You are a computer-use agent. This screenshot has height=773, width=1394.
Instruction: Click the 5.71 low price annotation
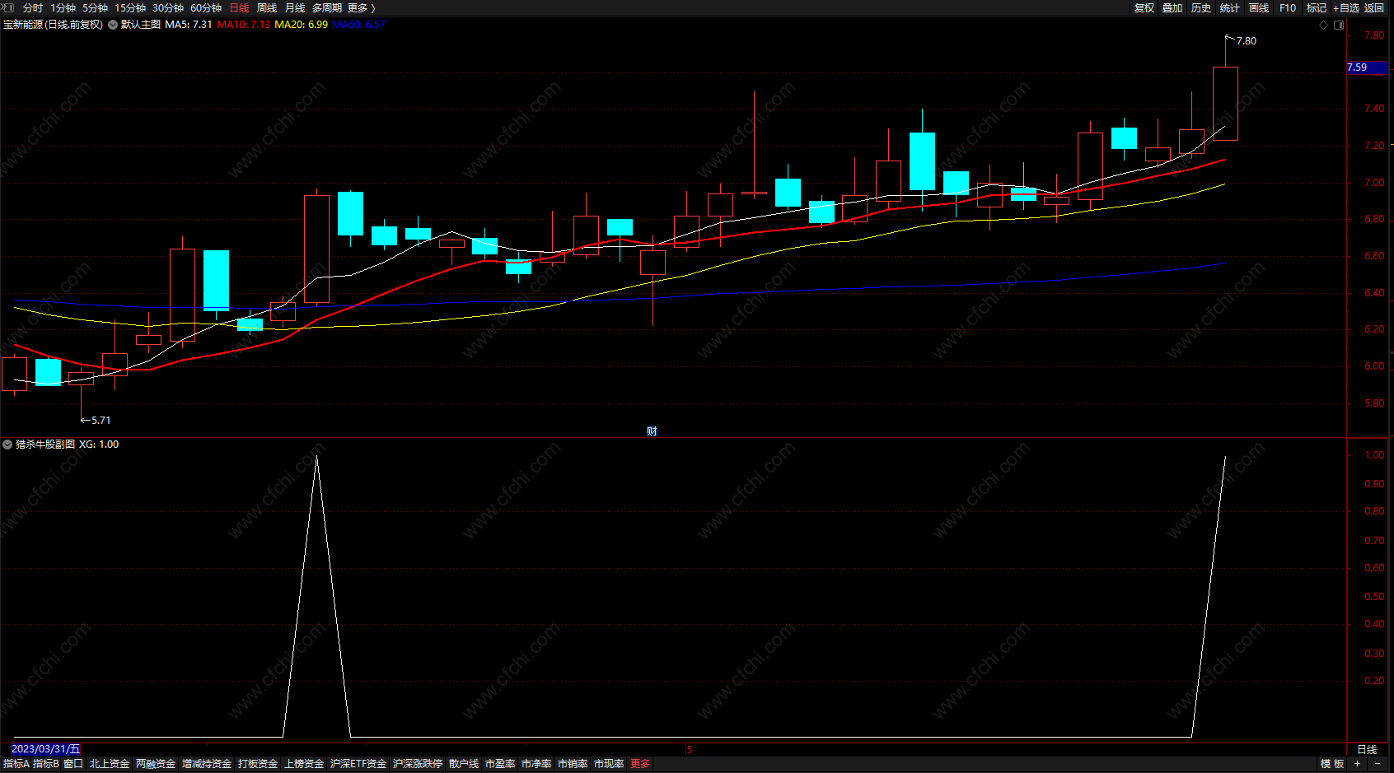tap(101, 421)
